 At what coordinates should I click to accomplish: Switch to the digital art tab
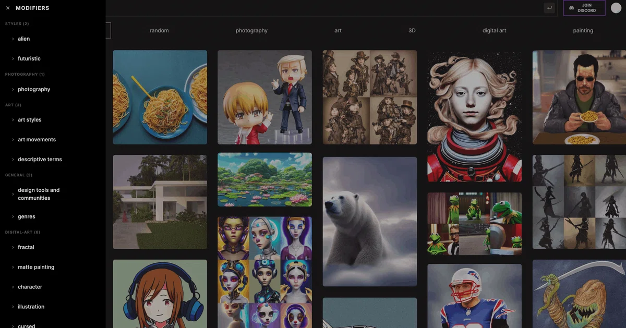[x=495, y=31]
